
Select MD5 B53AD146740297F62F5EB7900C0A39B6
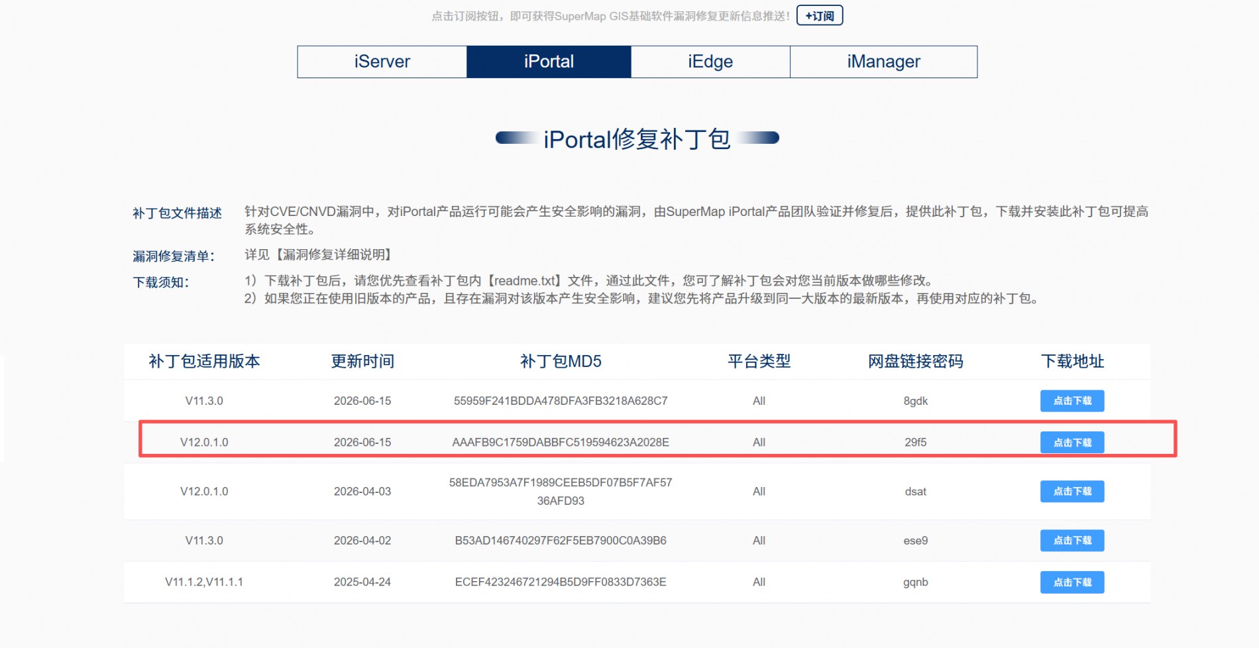561,541
